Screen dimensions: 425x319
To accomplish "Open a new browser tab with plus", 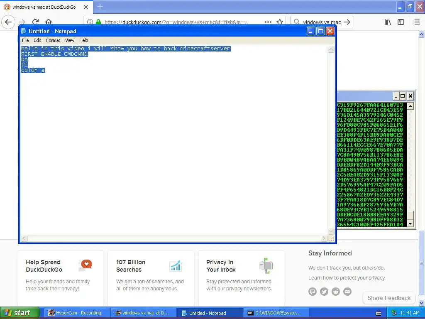I will tap(100, 7).
